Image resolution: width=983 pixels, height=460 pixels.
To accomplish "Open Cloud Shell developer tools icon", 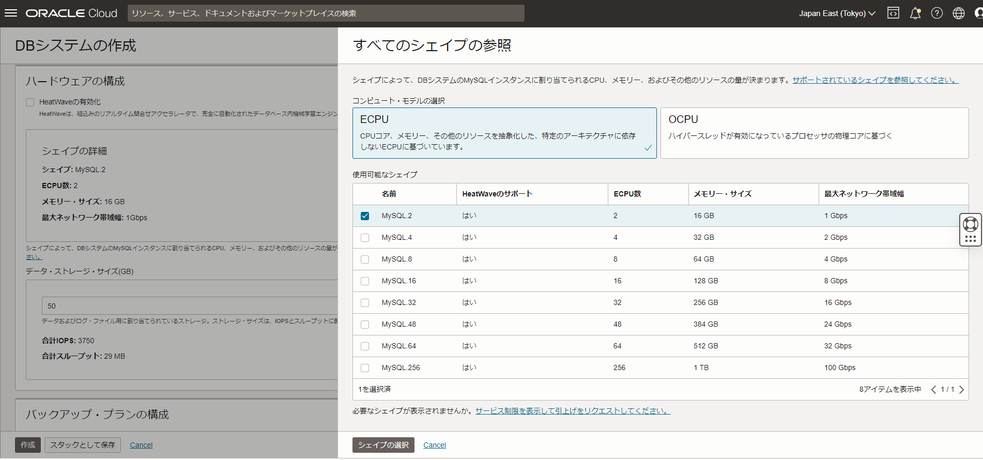I will coord(893,13).
